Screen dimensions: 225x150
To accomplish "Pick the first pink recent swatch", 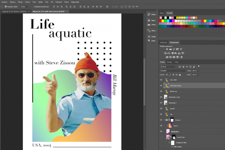I will 161,18.
